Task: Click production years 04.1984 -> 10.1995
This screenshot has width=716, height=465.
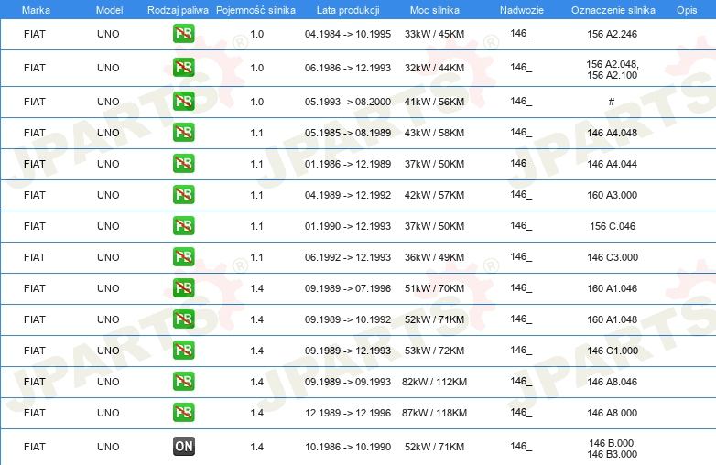Action: tap(348, 34)
